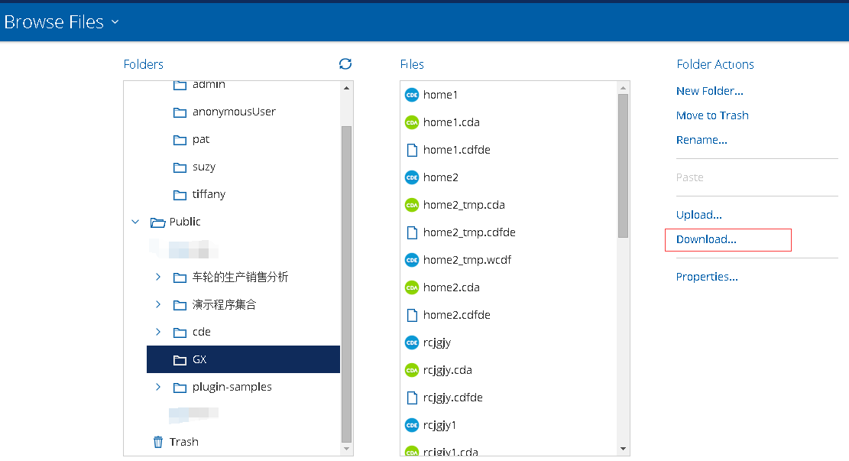Click the home2.cda CDA icon

coord(412,287)
